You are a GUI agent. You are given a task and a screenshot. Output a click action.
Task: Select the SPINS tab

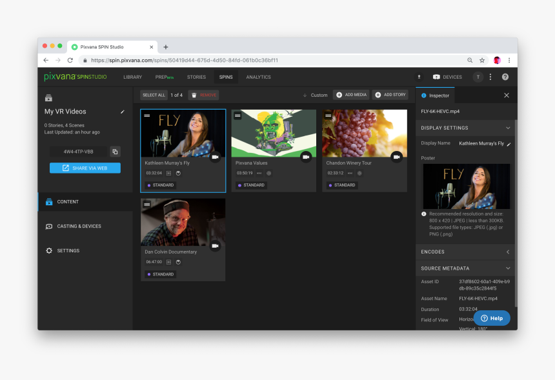point(226,77)
